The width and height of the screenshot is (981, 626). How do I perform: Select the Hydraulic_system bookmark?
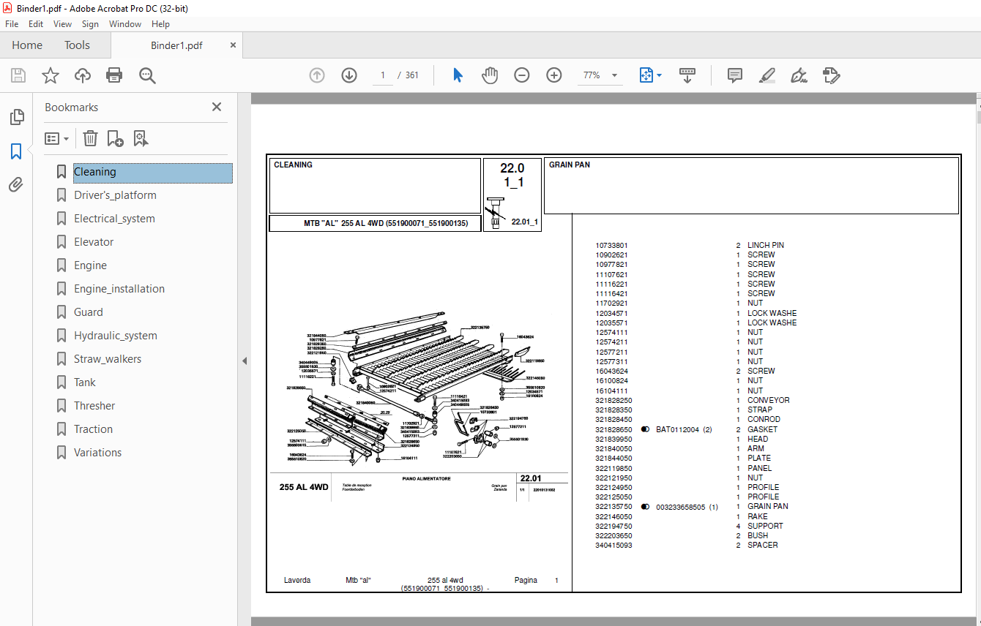[116, 336]
